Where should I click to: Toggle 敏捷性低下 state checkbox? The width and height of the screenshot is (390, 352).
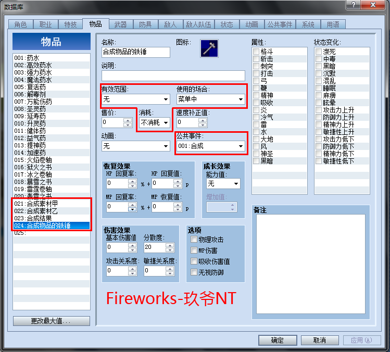(319, 161)
